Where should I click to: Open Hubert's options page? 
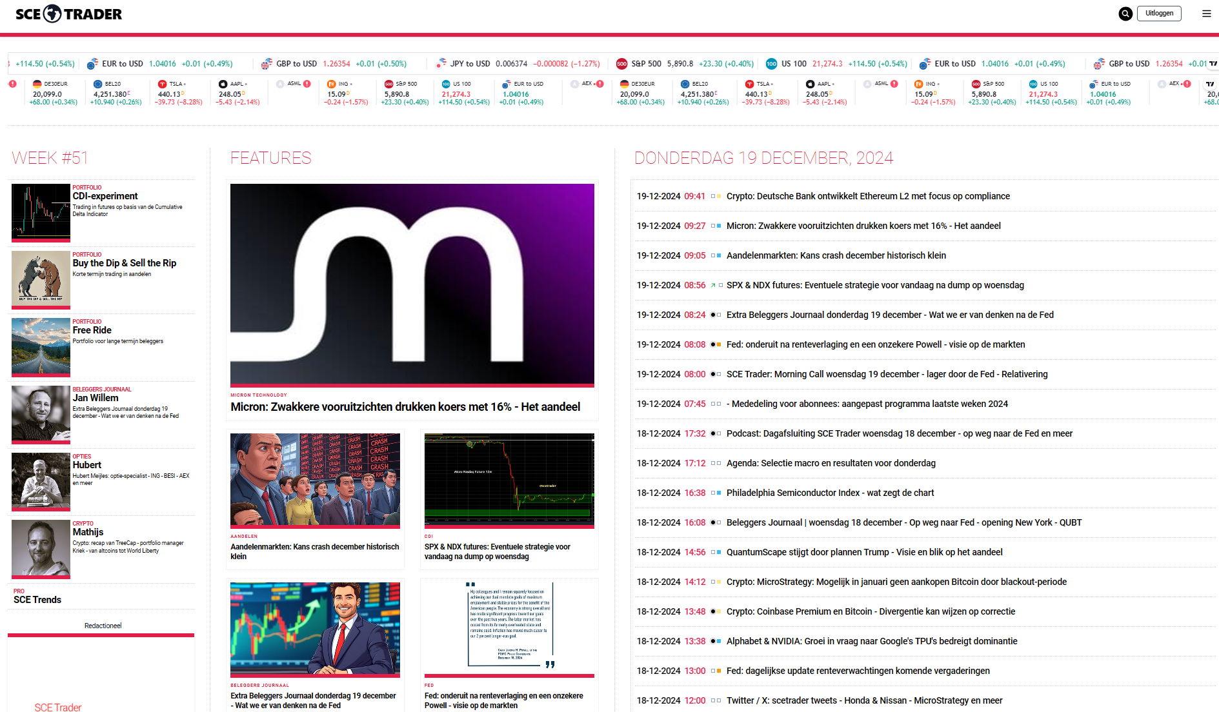(x=87, y=465)
